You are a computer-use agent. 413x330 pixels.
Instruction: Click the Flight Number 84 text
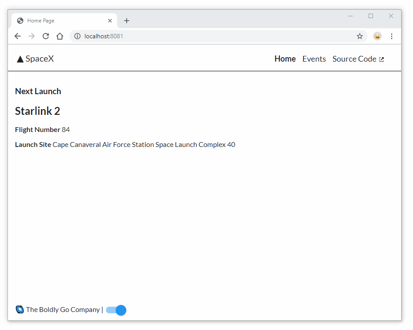(x=42, y=130)
